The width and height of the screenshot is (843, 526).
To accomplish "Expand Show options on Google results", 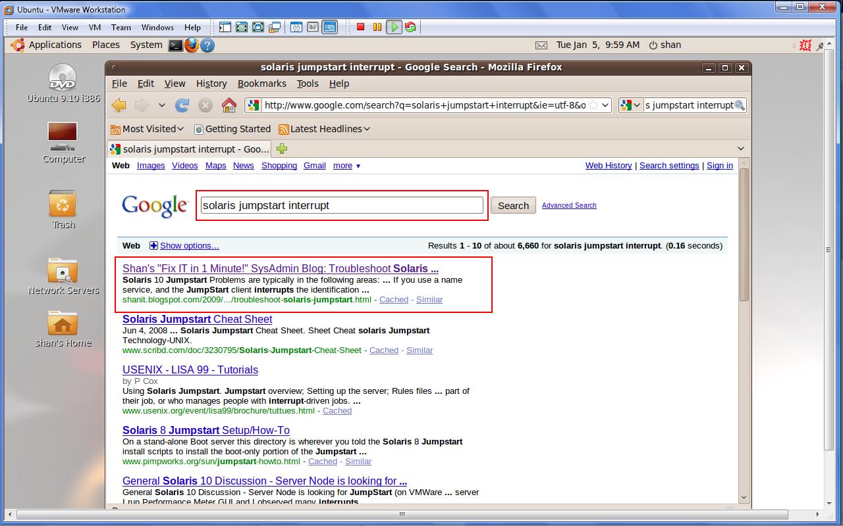I will (184, 245).
